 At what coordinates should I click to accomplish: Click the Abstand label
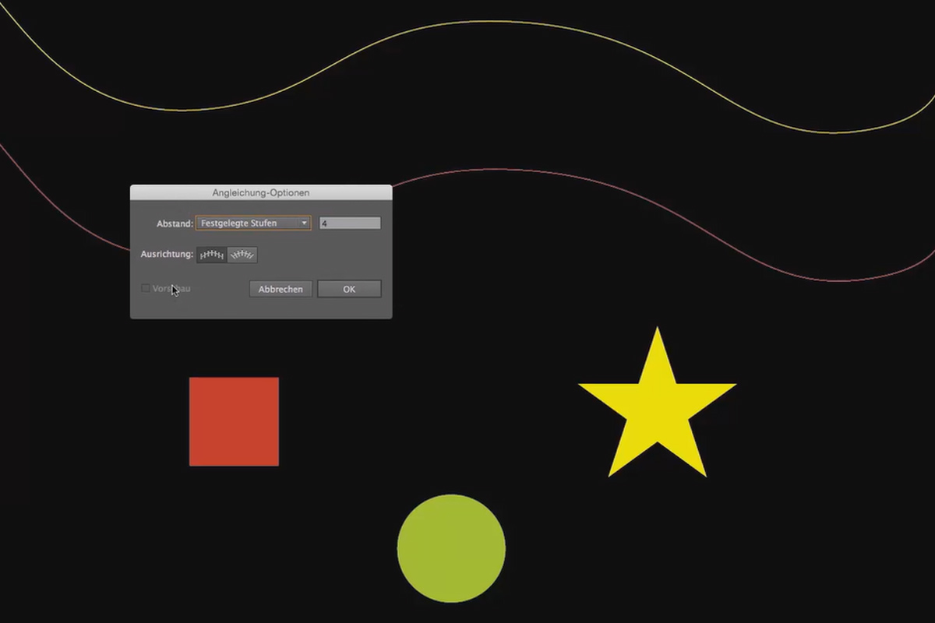click(x=175, y=224)
